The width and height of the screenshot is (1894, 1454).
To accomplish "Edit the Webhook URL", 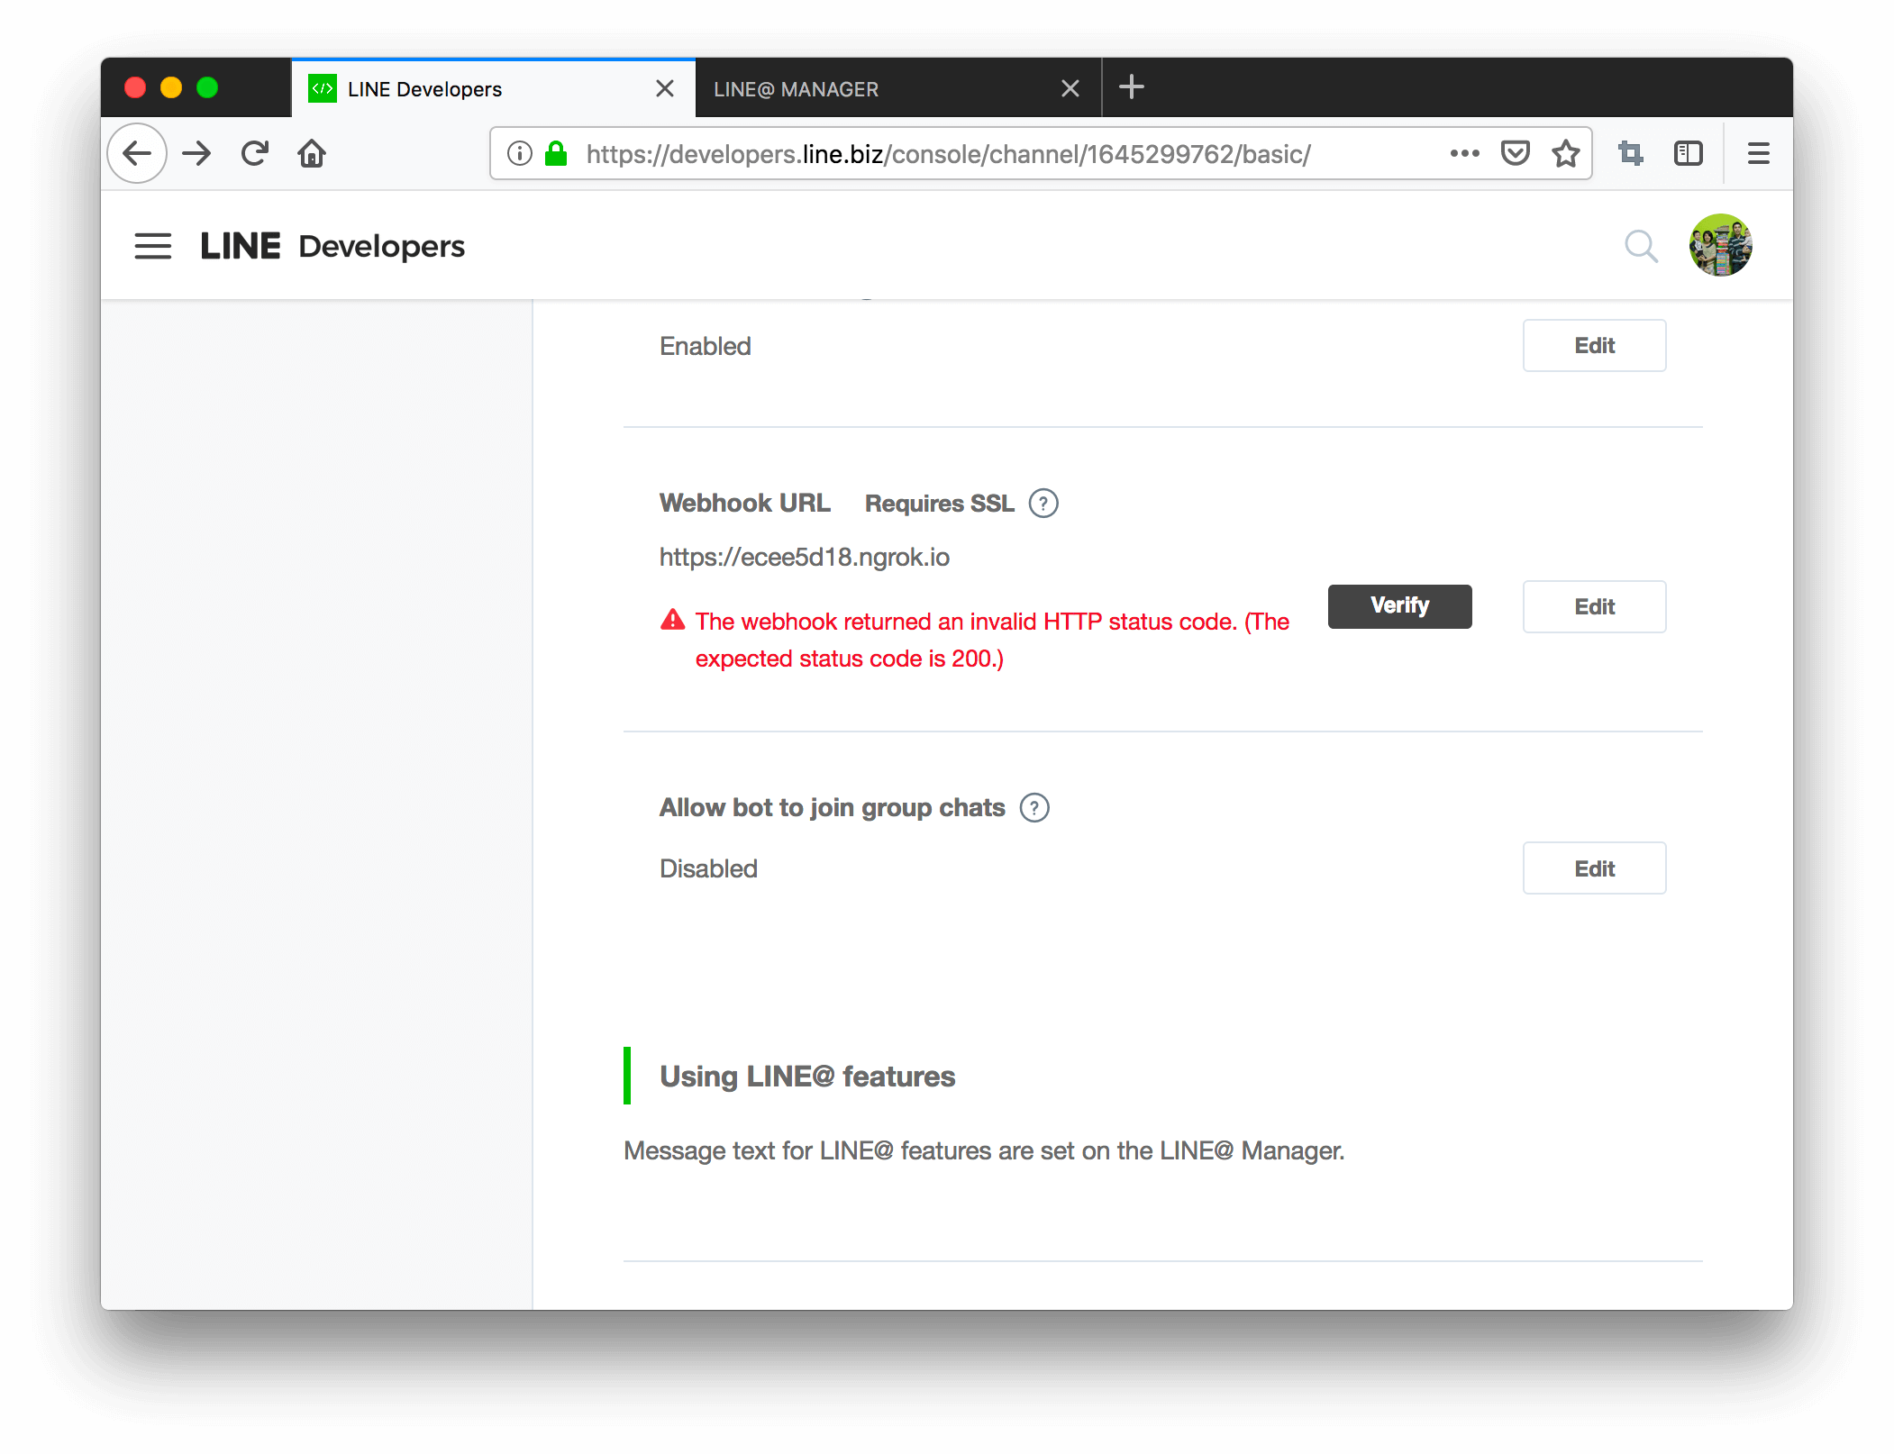I will click(1594, 607).
